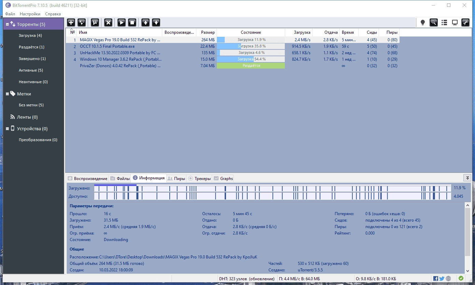Sort by the Размер column header

(207, 32)
